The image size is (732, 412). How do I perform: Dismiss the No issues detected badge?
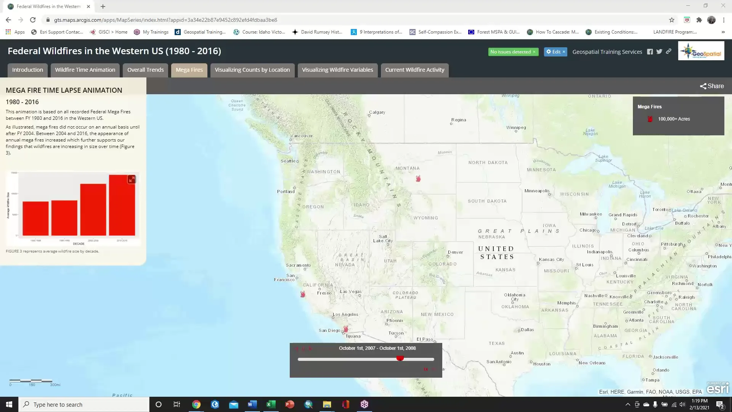coord(534,52)
